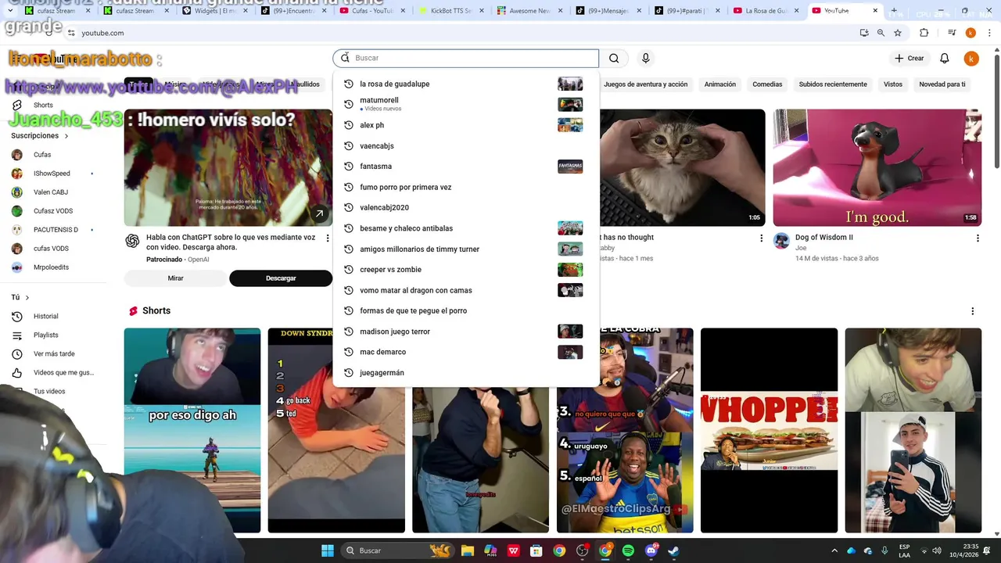Screen dimensions: 1001x563
Task: Choose 'amigos millonarios de timmy turner'
Action: (465, 249)
